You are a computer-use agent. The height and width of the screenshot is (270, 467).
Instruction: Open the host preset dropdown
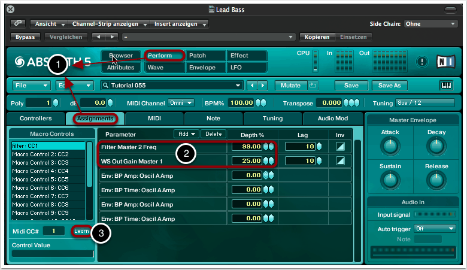pyautogui.click(x=208, y=37)
